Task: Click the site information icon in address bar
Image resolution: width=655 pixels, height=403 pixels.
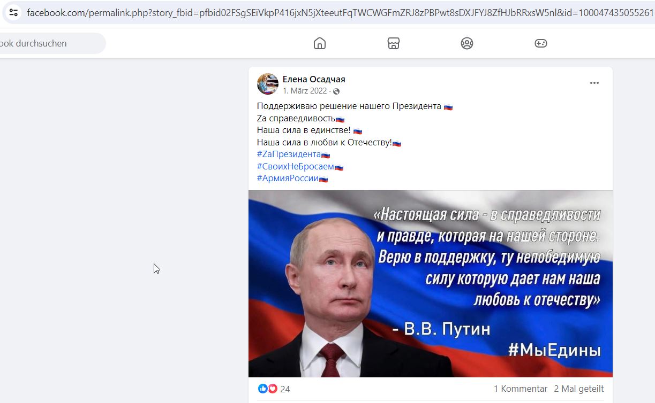Action: click(x=13, y=12)
